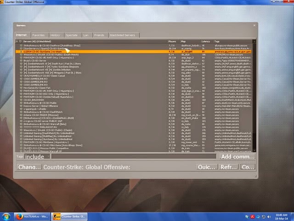This screenshot has width=294, height=221.
Task: Click the Refr... button
Action: [x=229, y=167]
